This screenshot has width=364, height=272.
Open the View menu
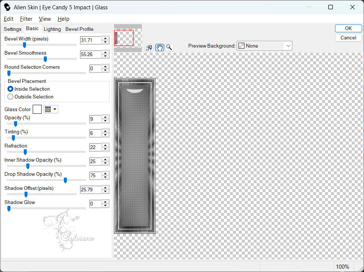point(45,19)
